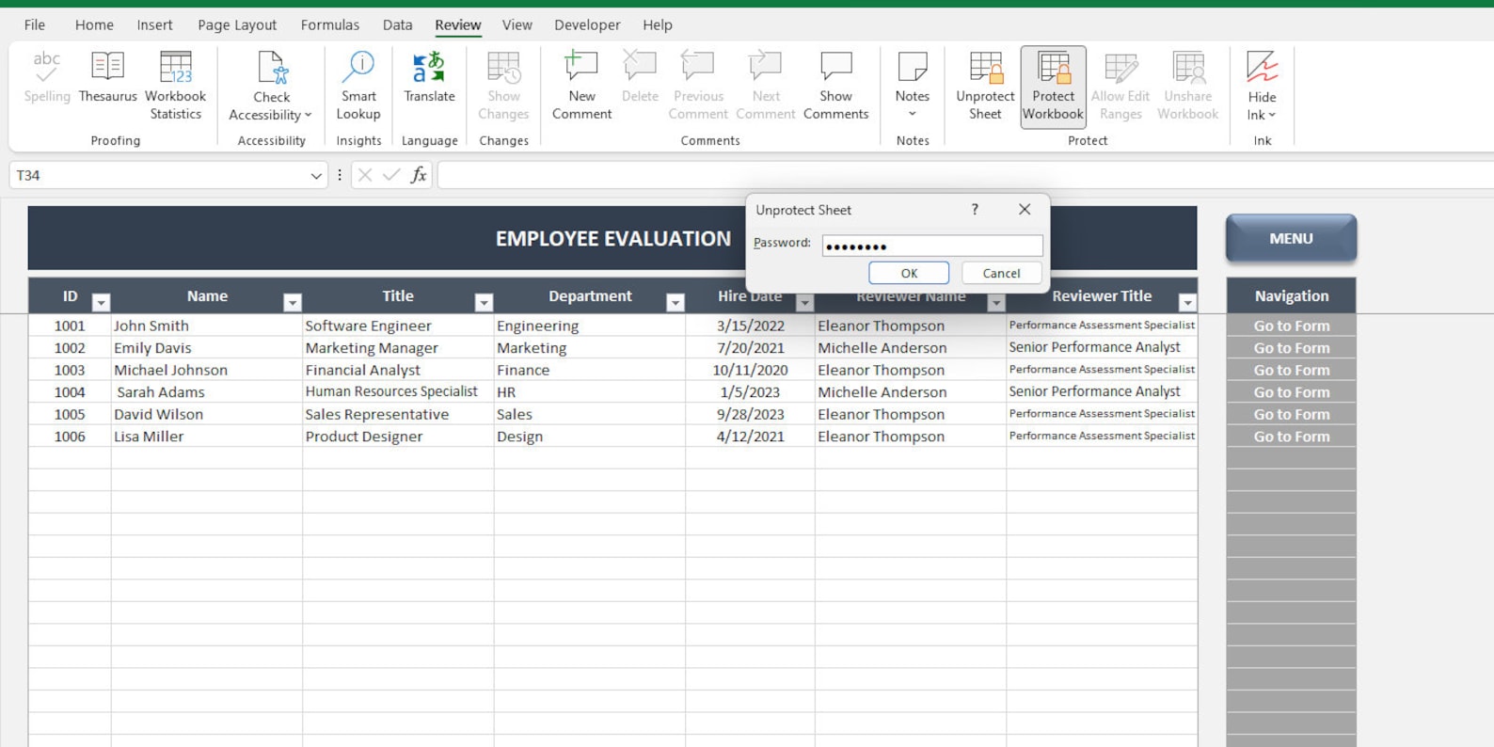Open the Department column filter

675,302
